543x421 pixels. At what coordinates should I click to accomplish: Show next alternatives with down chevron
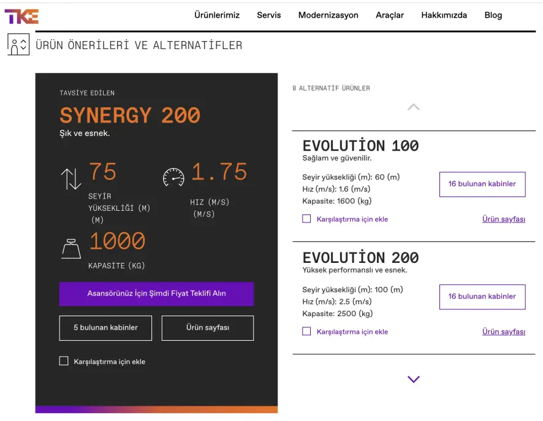click(x=414, y=379)
